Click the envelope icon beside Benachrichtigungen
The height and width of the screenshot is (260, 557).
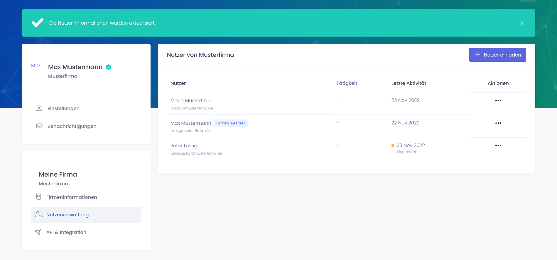coord(39,126)
